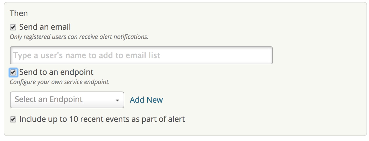
Task: Focus the "Type a user's name" placeholder
Action: tap(87, 56)
